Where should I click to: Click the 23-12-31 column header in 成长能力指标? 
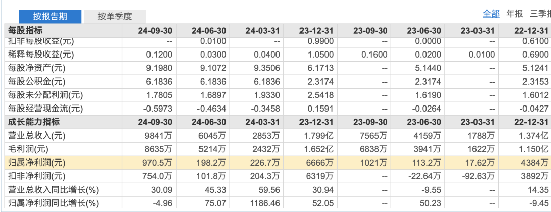click(x=316, y=122)
